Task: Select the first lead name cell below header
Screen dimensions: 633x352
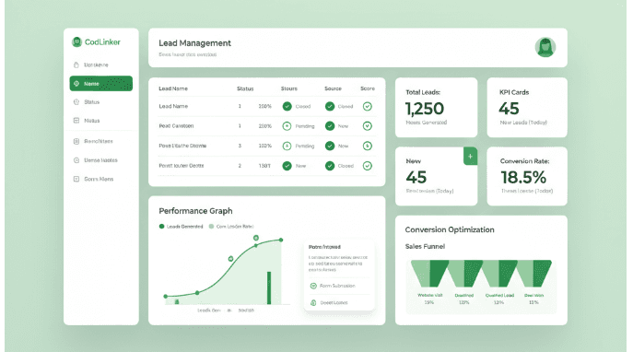Action: click(x=173, y=106)
